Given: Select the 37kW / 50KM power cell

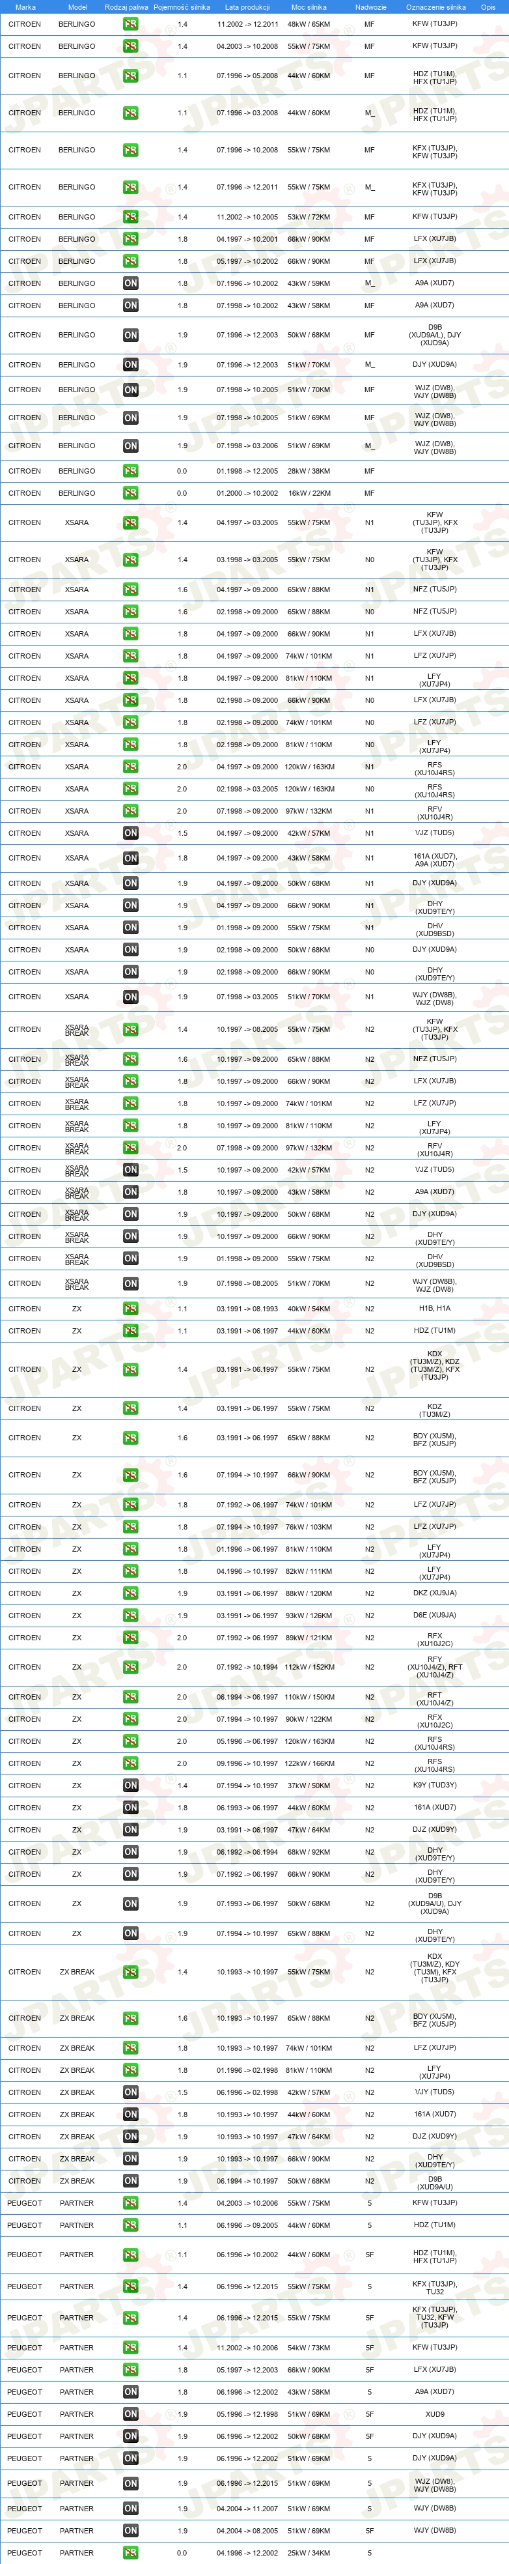Looking at the screenshot, I should point(309,1786).
